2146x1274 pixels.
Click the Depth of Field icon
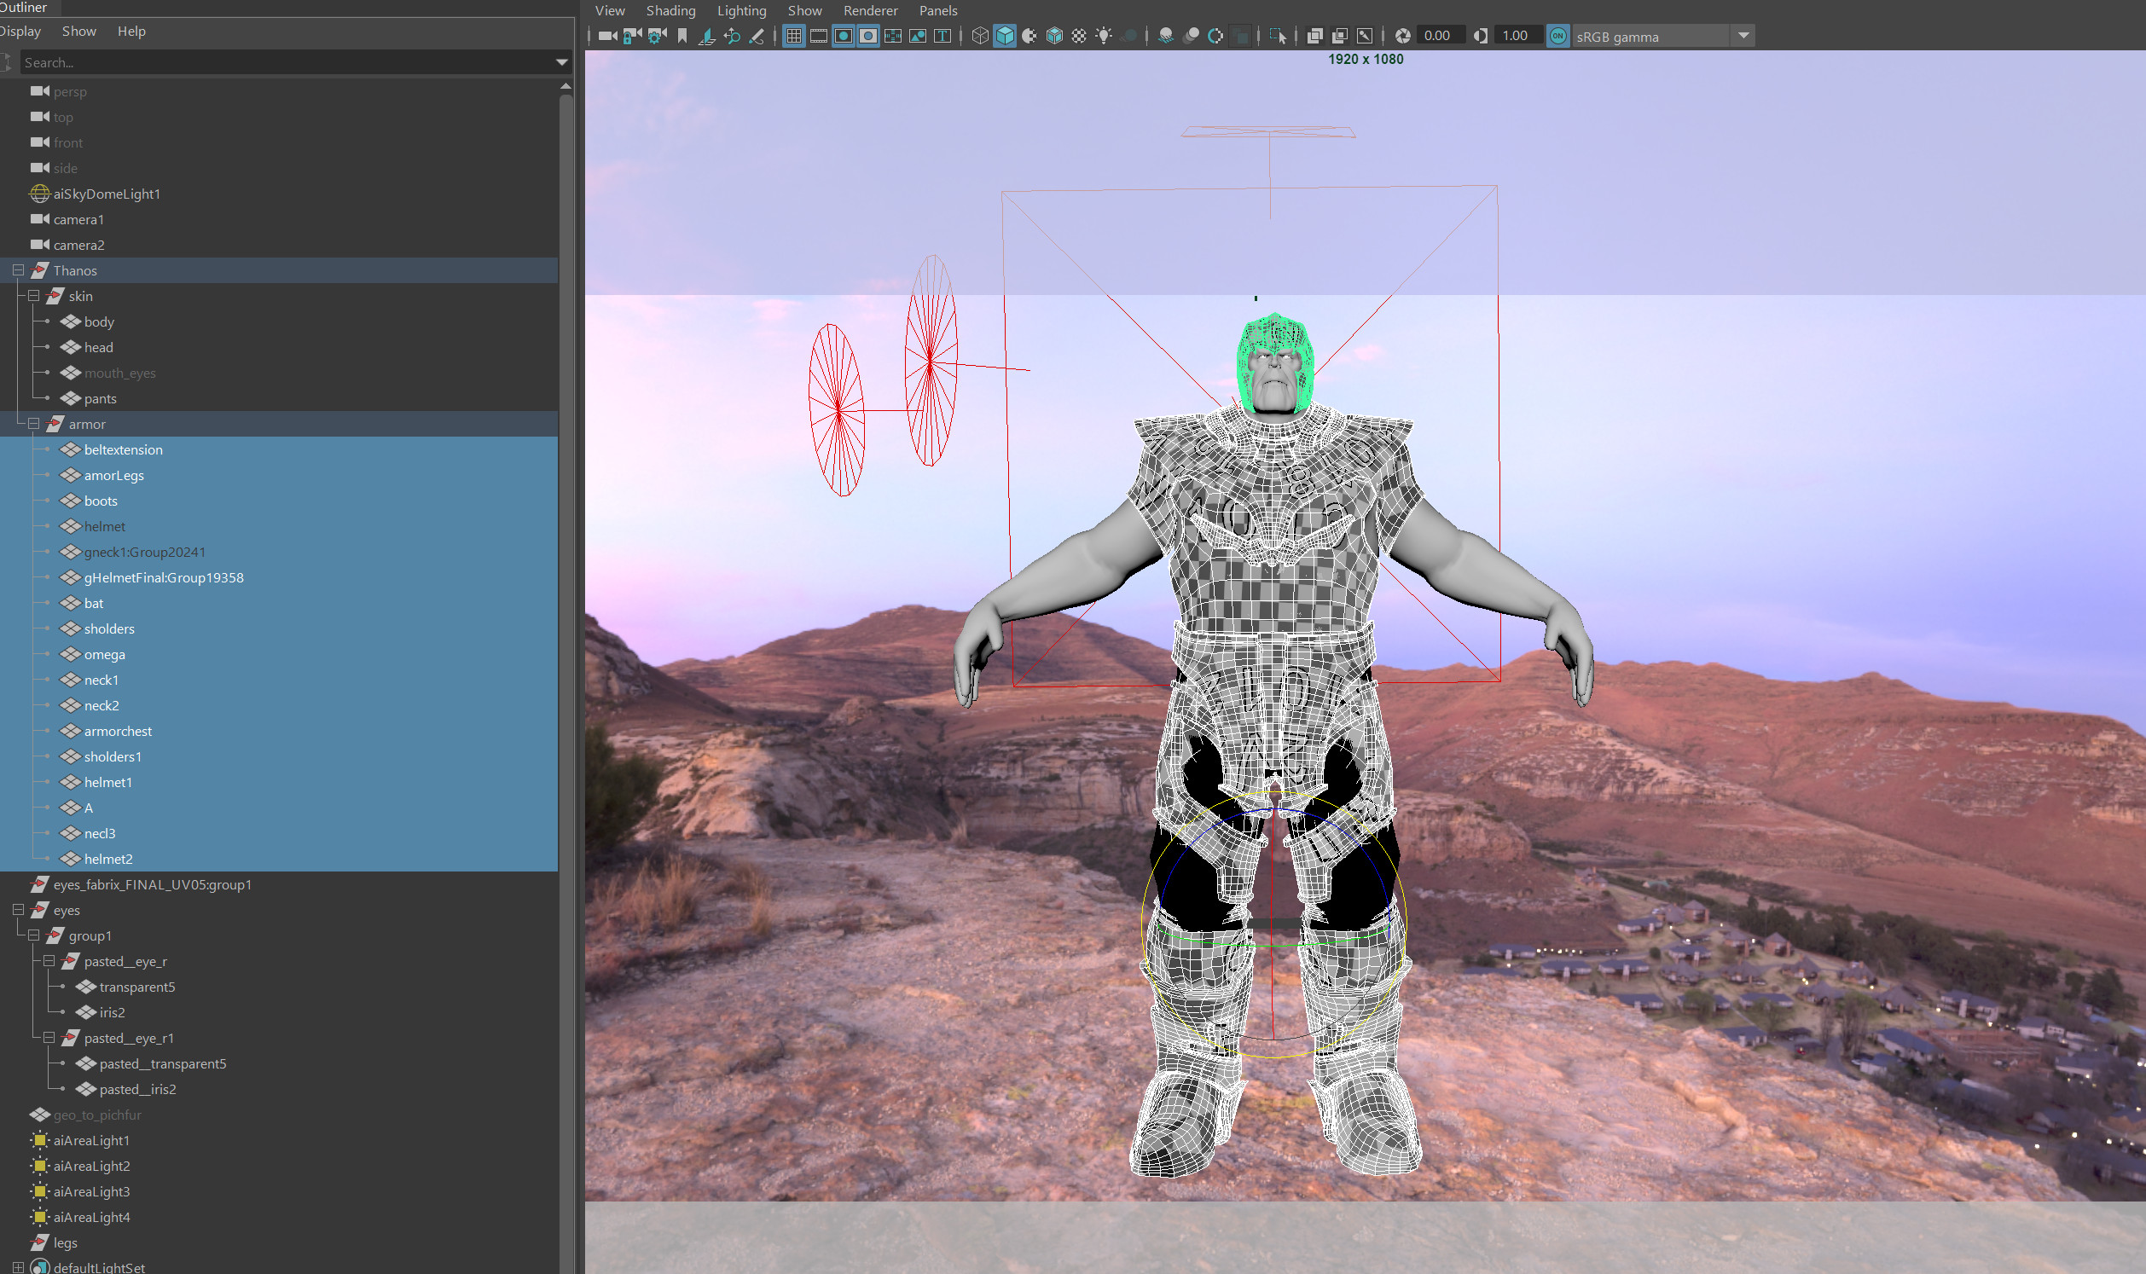pyautogui.click(x=1241, y=36)
